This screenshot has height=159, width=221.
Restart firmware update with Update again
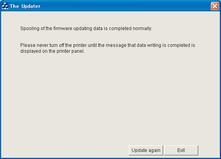(x=146, y=150)
